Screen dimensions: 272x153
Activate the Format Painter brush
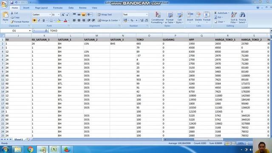(20, 22)
